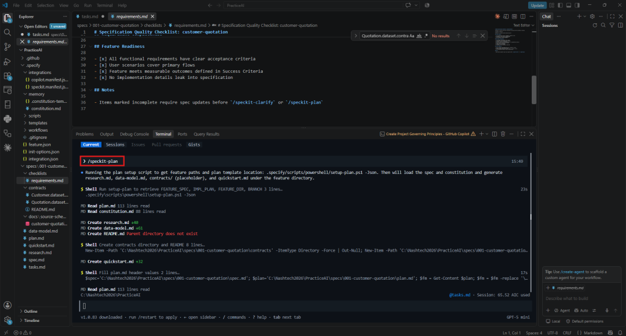Toggle Match Case in find widget
Image resolution: width=626 pixels, height=336 pixels.
click(412, 36)
